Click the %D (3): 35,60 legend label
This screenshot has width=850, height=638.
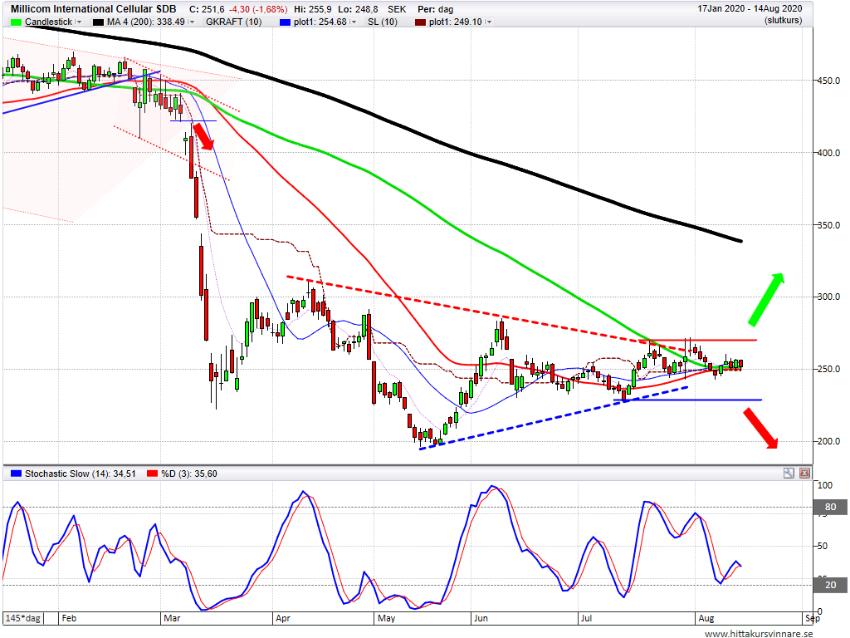point(189,474)
